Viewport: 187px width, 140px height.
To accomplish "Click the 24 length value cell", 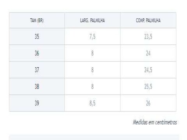I will 148,53.
